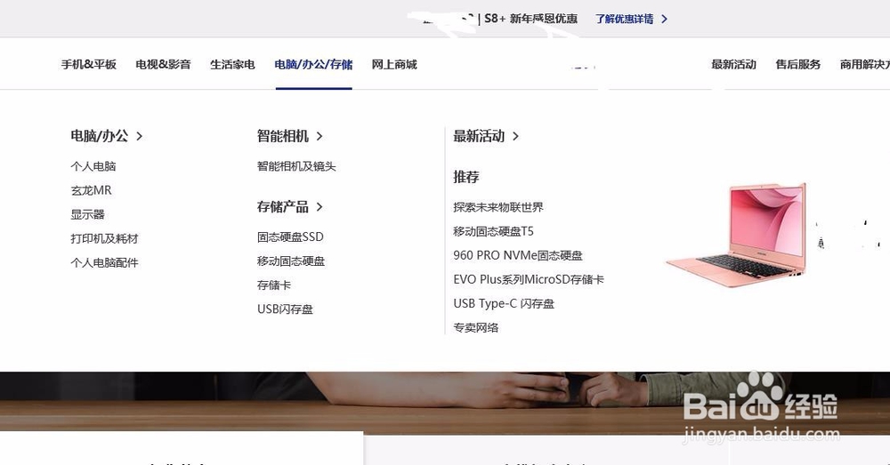890x465 pixels.
Task: Click the chevron beside 最新活动 heading
Action: point(515,136)
